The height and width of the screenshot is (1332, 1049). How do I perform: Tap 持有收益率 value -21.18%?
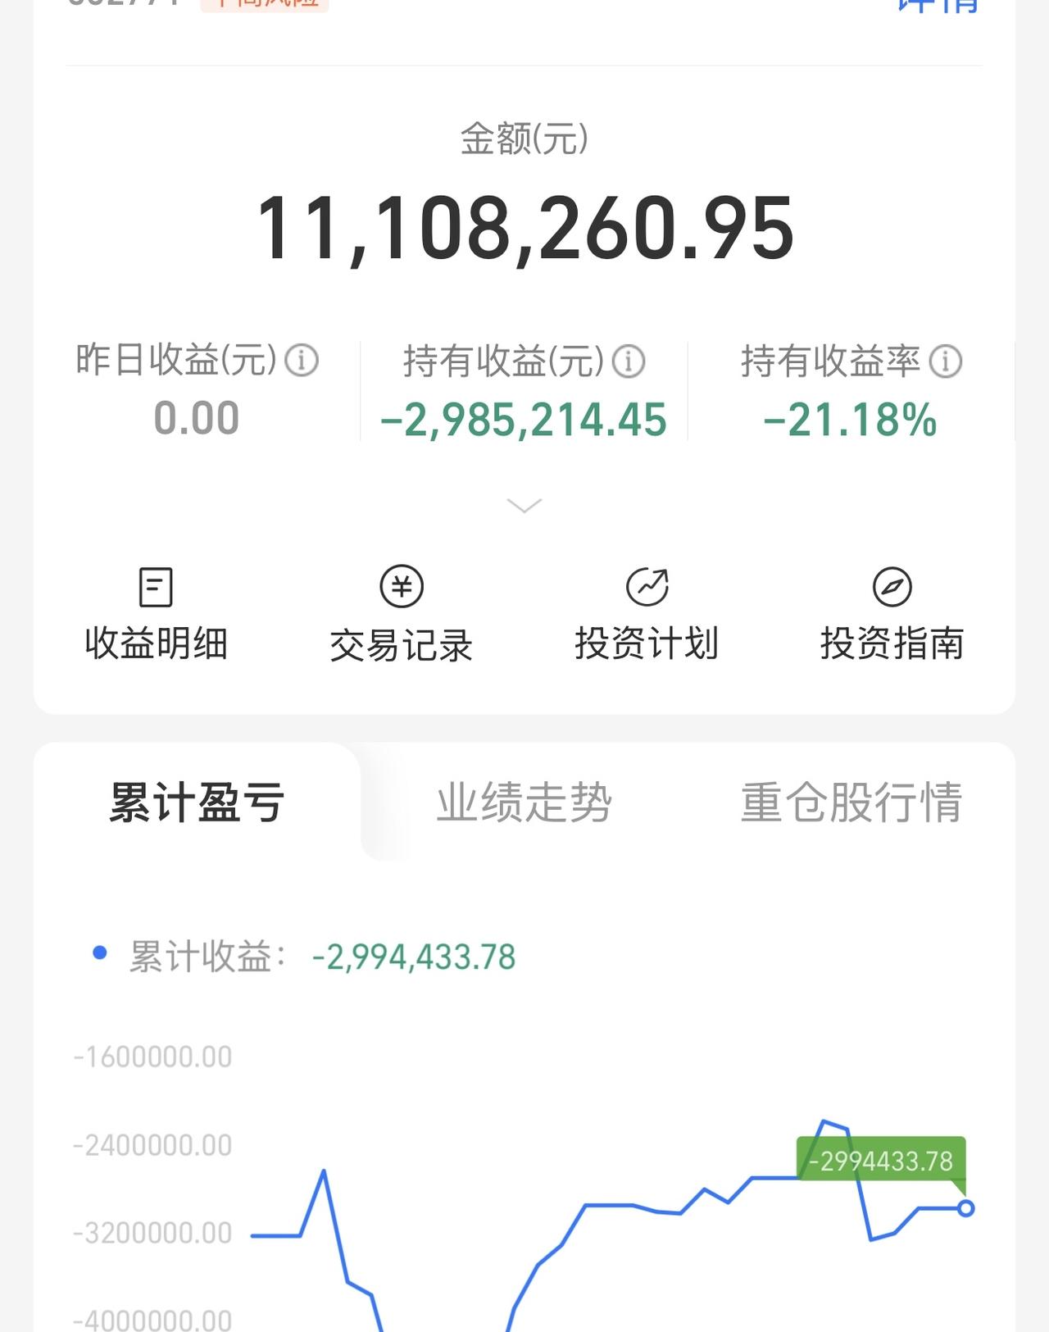(851, 420)
